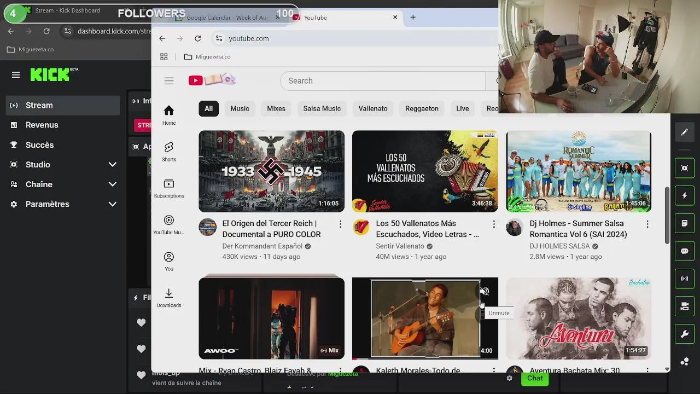
Task: Open the You section in sidebar
Action: pos(169,261)
